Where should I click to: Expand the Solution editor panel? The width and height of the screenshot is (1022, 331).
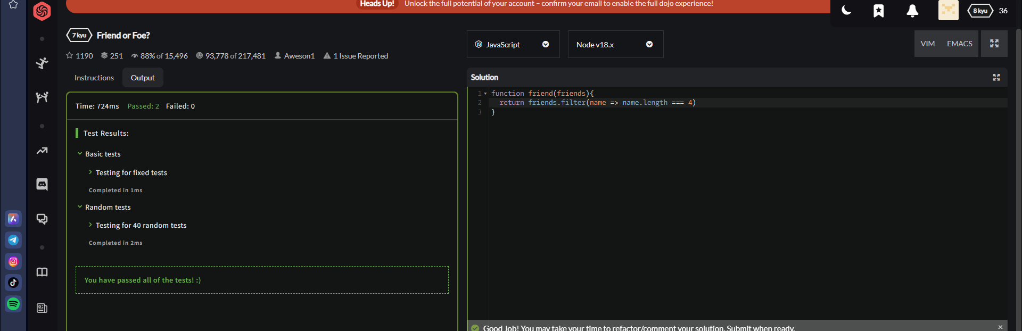click(x=996, y=78)
